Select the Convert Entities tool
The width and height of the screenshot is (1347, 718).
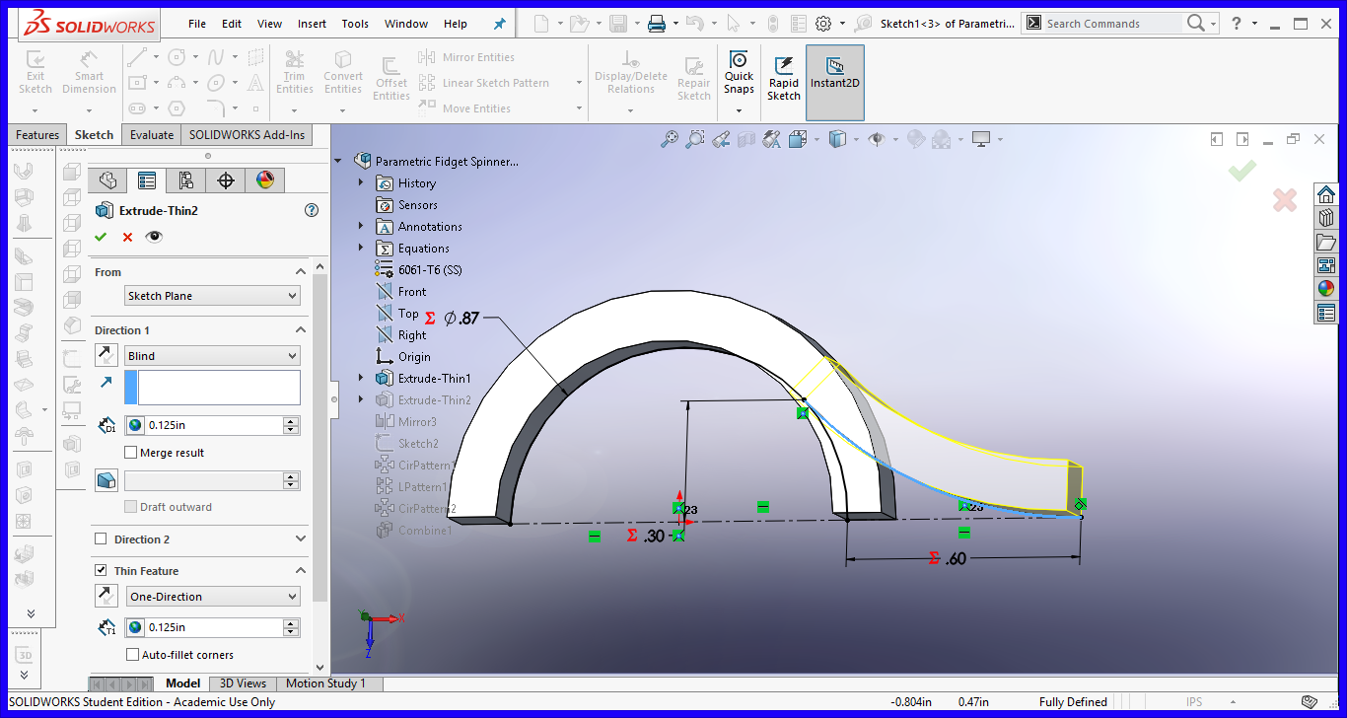342,71
